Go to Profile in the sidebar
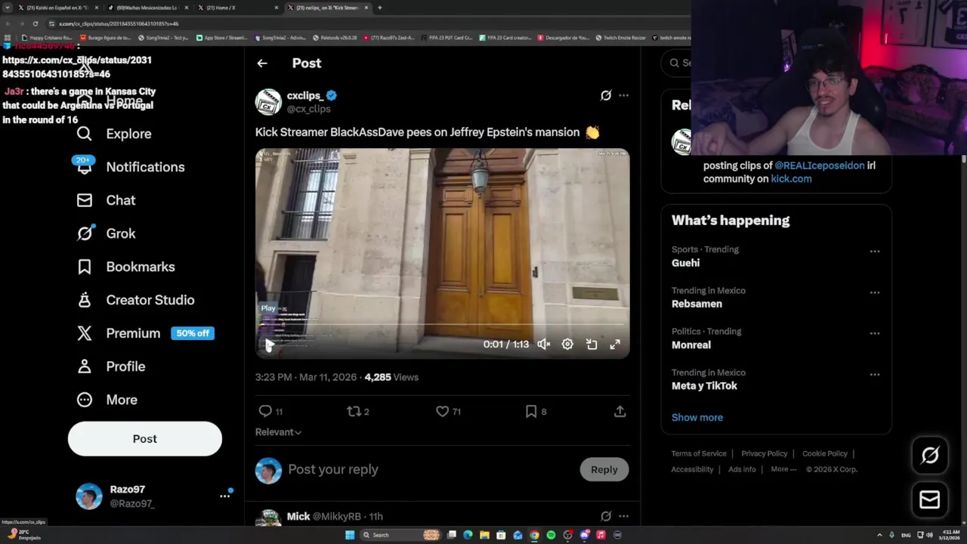 pyautogui.click(x=110, y=366)
